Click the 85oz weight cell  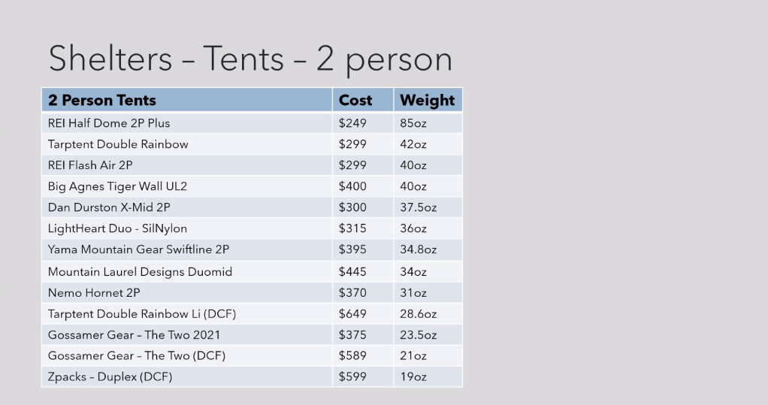click(x=413, y=123)
